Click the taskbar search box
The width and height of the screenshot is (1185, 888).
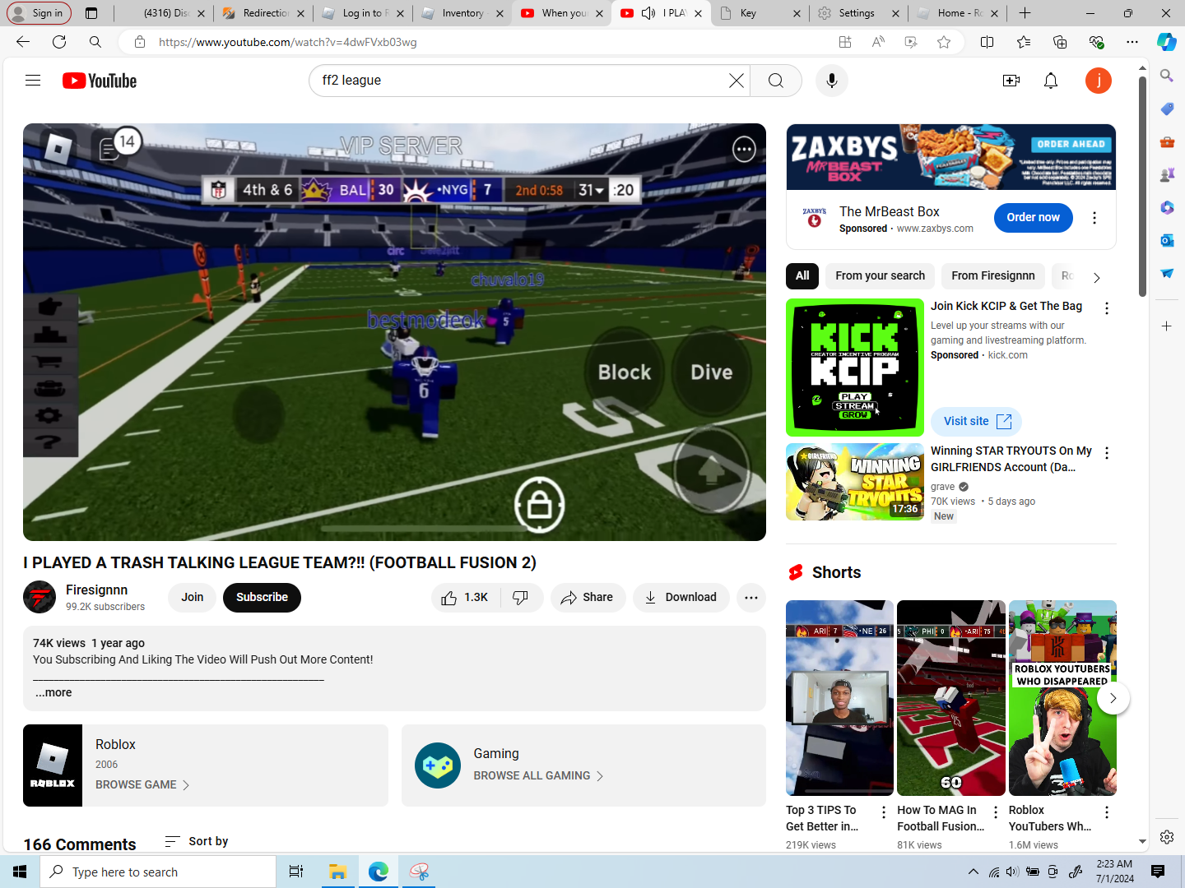(158, 872)
